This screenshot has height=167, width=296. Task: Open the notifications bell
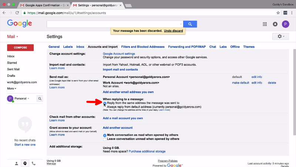(275, 24)
